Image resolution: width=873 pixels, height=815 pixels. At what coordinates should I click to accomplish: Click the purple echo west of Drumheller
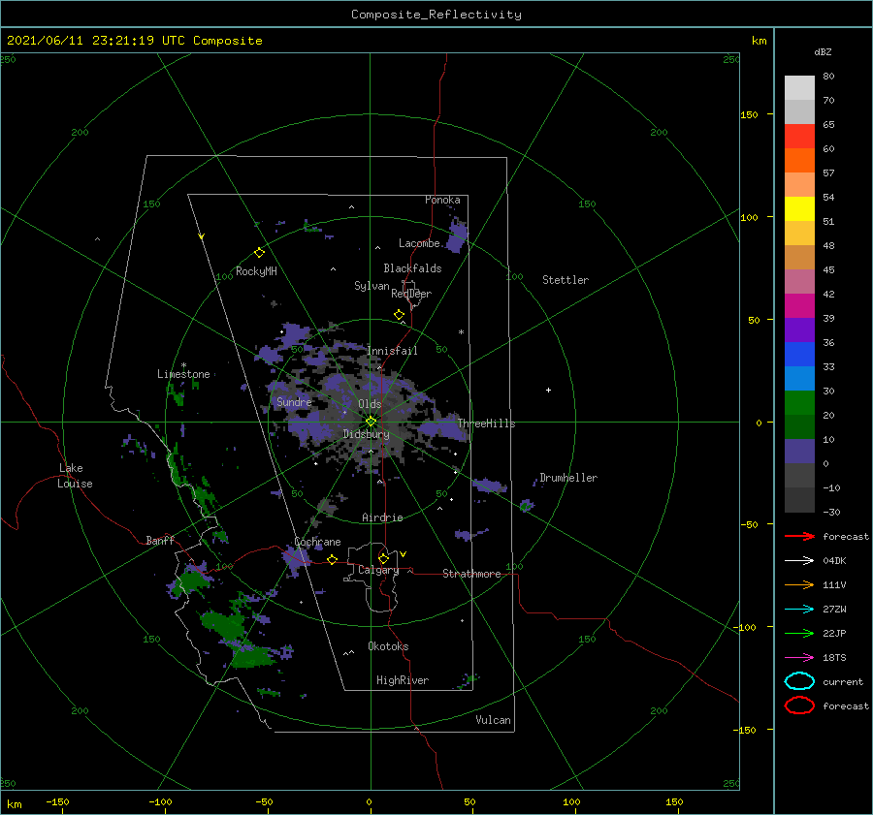coord(490,486)
